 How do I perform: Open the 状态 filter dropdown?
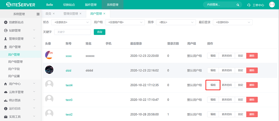point(71,22)
